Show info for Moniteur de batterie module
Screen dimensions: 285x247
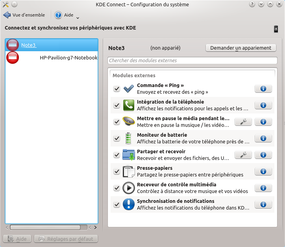[263, 138]
